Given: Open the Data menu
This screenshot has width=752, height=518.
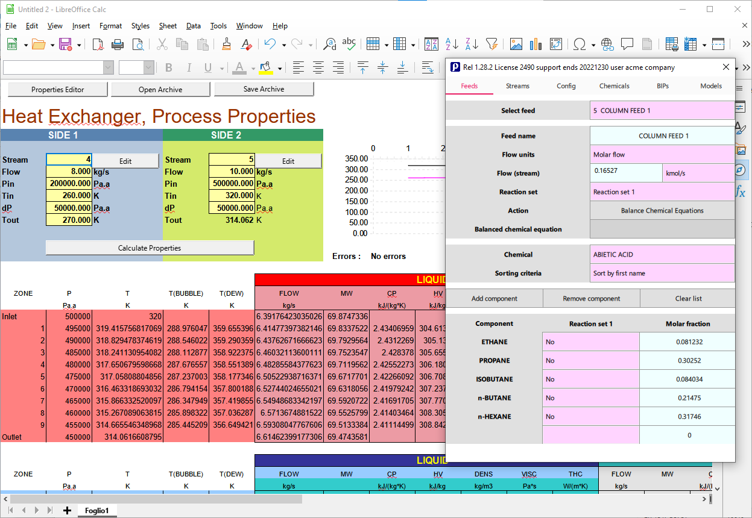Looking at the screenshot, I should pos(194,26).
